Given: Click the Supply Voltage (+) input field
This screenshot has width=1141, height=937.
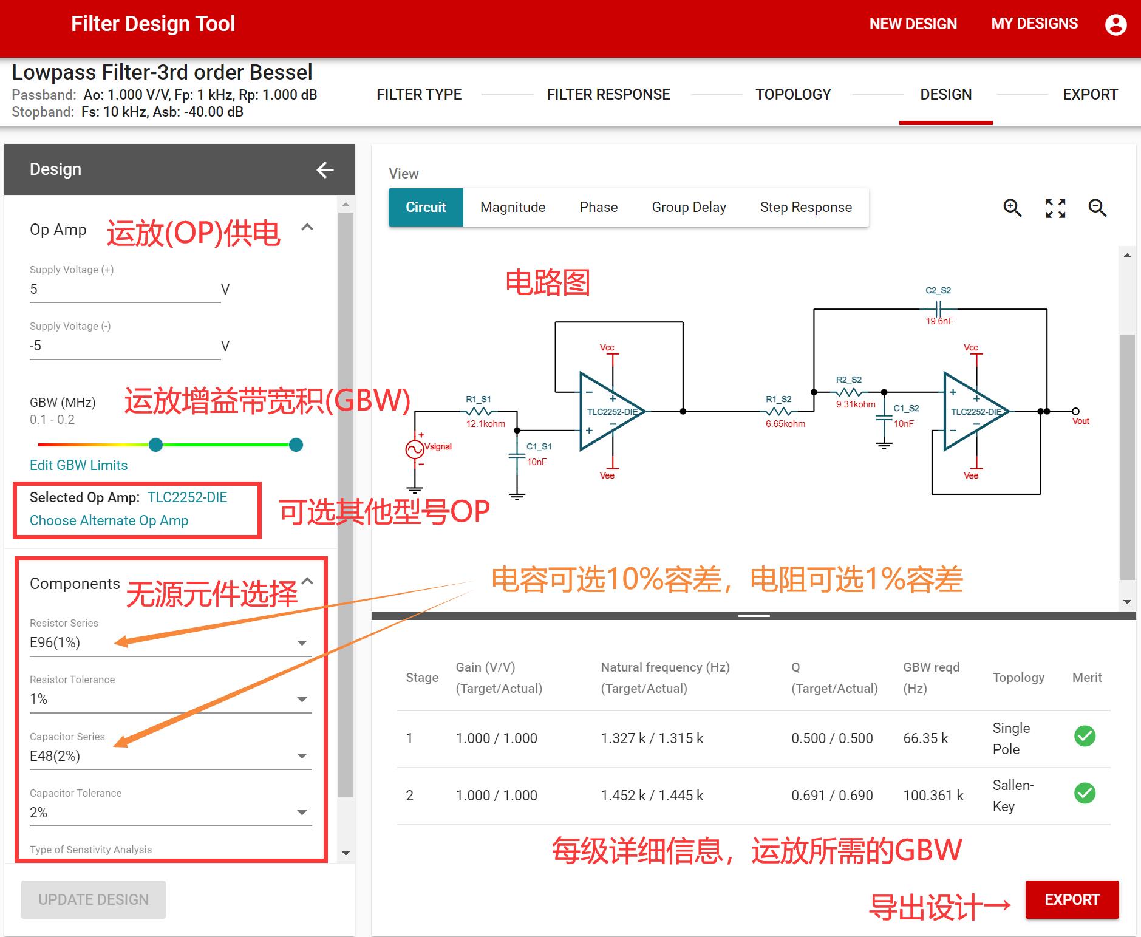Looking at the screenshot, I should pyautogui.click(x=124, y=290).
